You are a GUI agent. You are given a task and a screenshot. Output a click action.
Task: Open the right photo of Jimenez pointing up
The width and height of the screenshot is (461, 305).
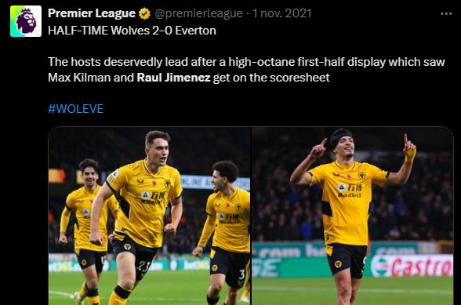pos(353,216)
